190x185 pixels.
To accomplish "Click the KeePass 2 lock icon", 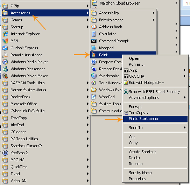I will [x=5, y=153].
